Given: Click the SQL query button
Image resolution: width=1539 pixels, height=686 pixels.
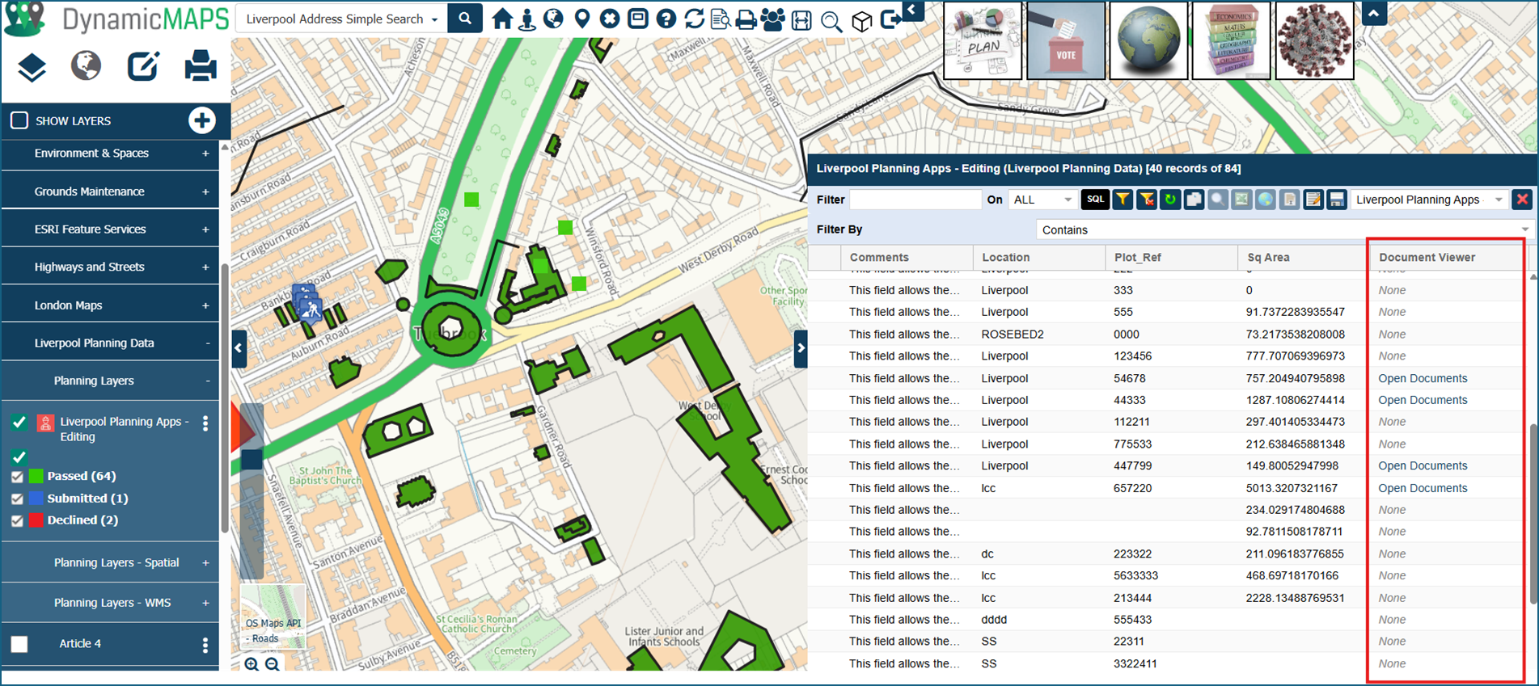Looking at the screenshot, I should 1095,200.
